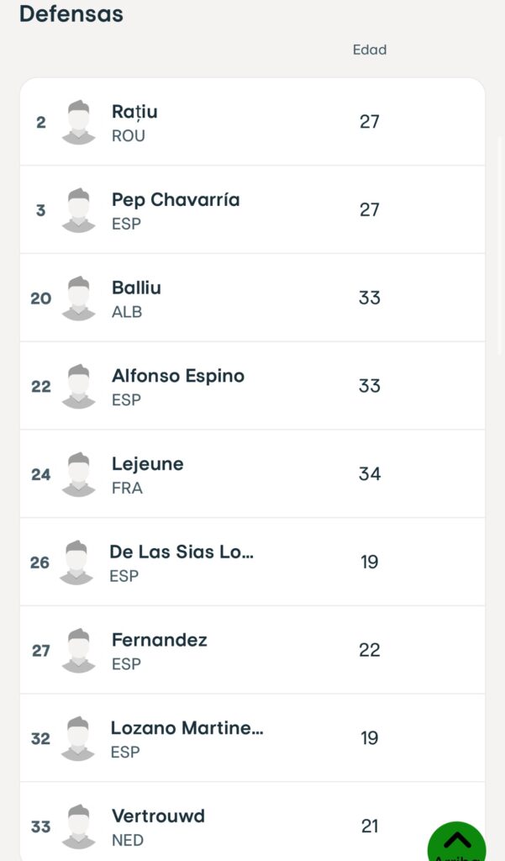The image size is (505, 861).
Task: Open Alfonso Espino's name link
Action: pos(178,376)
